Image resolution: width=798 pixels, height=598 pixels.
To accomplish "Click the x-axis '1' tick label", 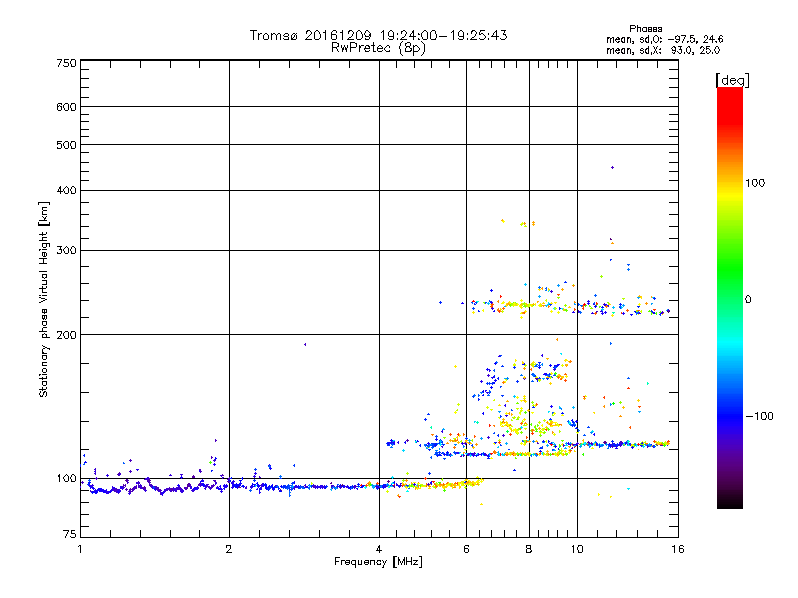I will click(80, 549).
